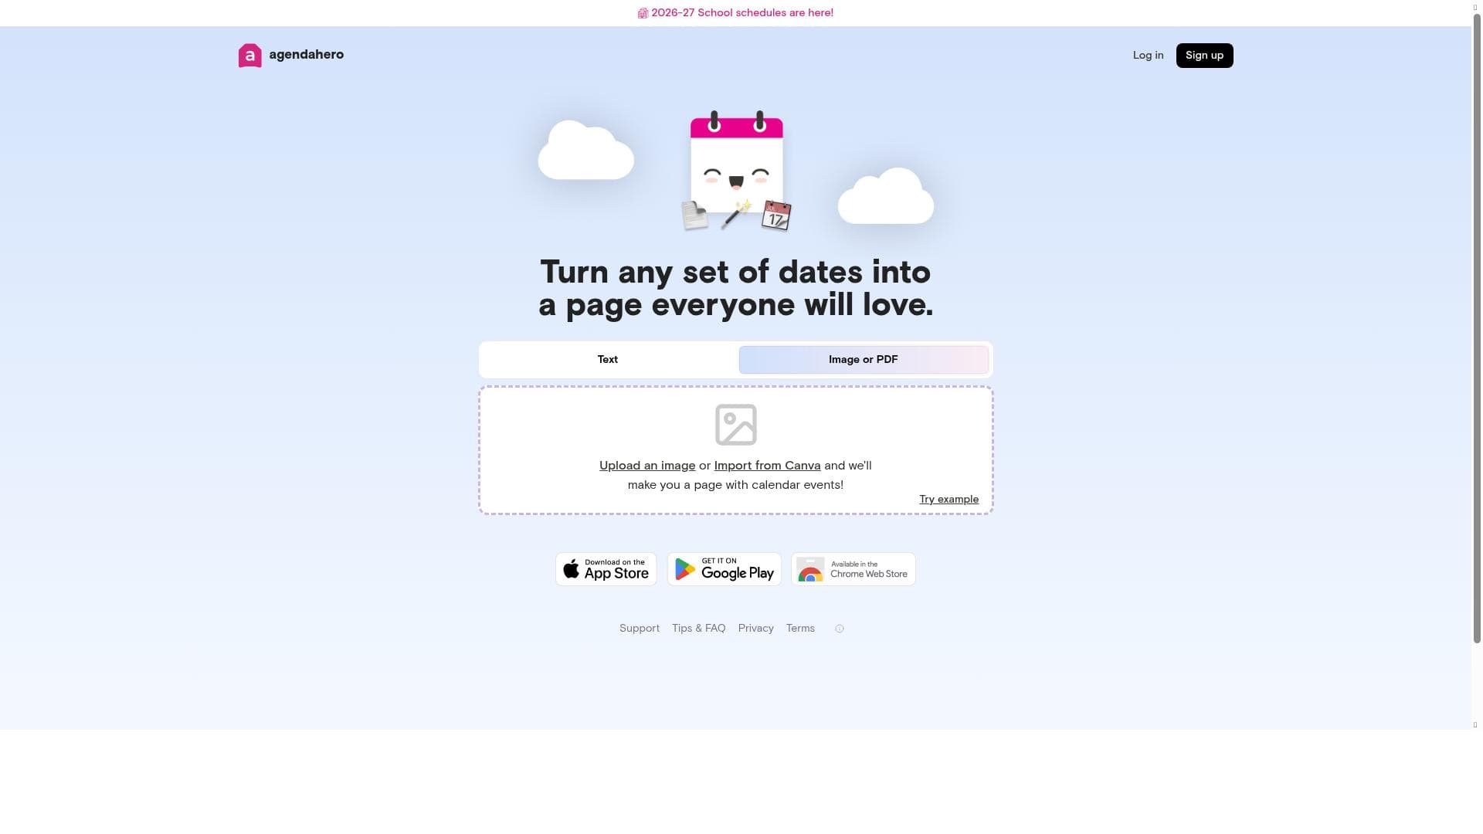This screenshot has height=834, width=1483.
Task: Click the image placeholder icon in upload box
Action: point(735,425)
